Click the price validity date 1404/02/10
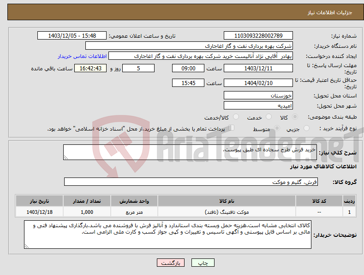 258,83
